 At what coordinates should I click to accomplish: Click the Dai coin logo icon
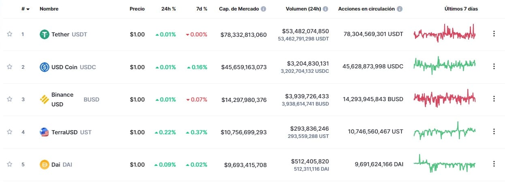point(44,165)
